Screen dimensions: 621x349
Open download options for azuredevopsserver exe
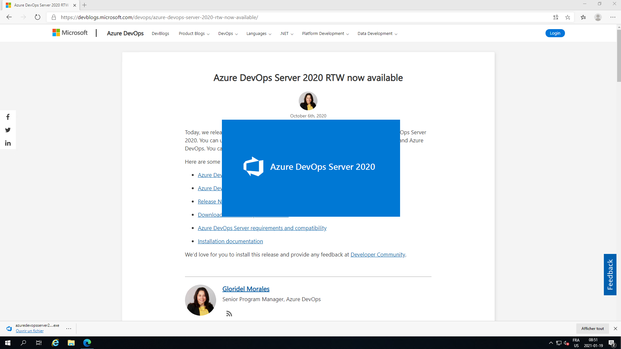coord(69,328)
